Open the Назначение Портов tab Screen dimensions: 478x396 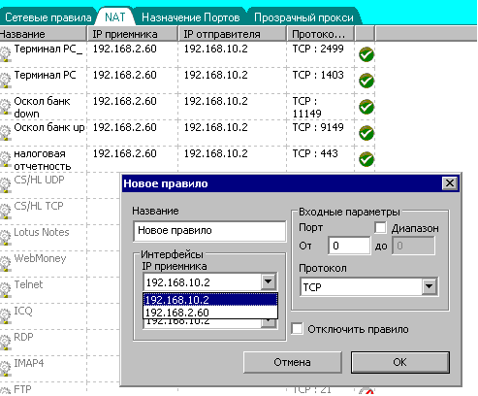[x=191, y=17]
